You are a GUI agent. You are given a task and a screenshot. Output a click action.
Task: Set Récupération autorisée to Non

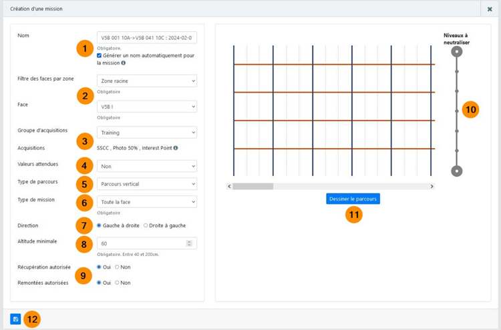tap(118, 267)
